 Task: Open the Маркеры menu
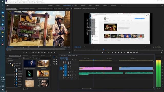click(x=26, y=3)
